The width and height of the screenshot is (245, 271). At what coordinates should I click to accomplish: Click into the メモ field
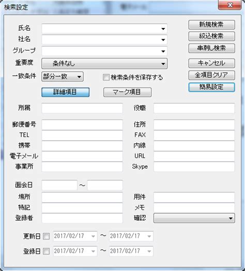tap(194, 208)
